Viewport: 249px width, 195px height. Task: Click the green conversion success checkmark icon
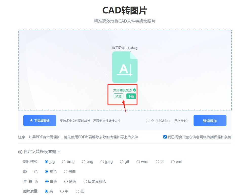(x=135, y=90)
